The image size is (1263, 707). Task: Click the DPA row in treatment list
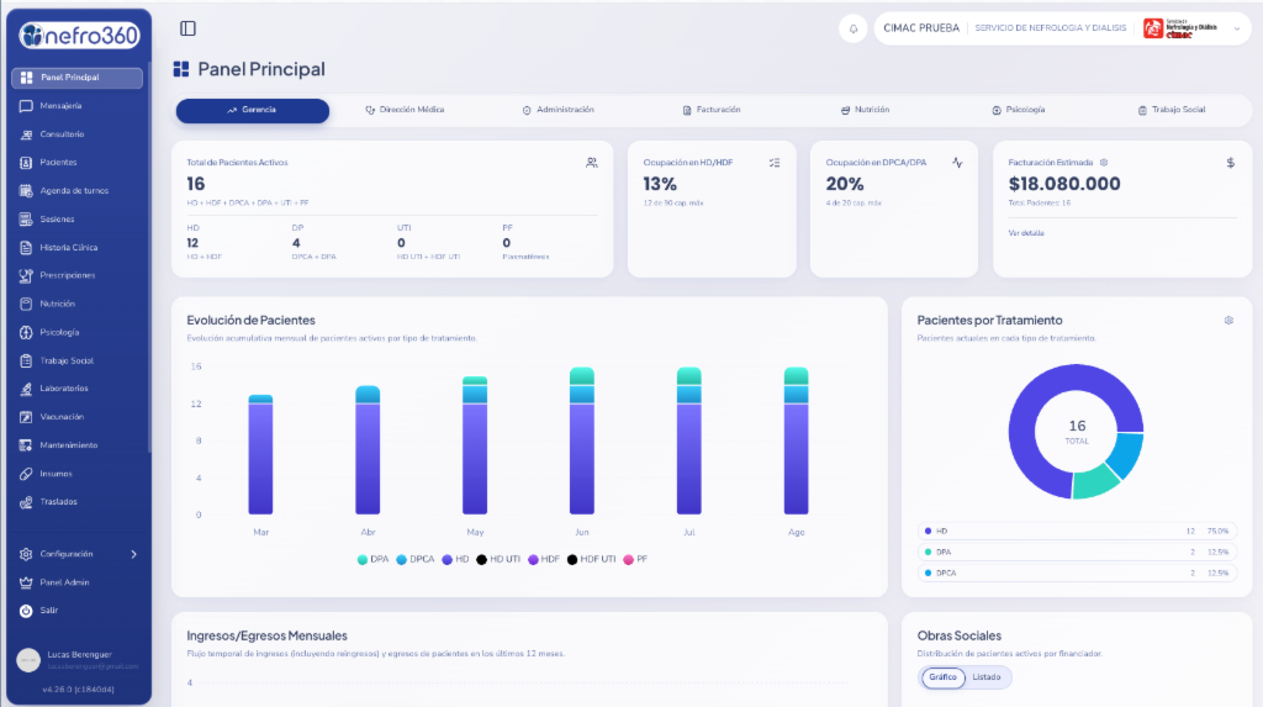tap(1077, 552)
